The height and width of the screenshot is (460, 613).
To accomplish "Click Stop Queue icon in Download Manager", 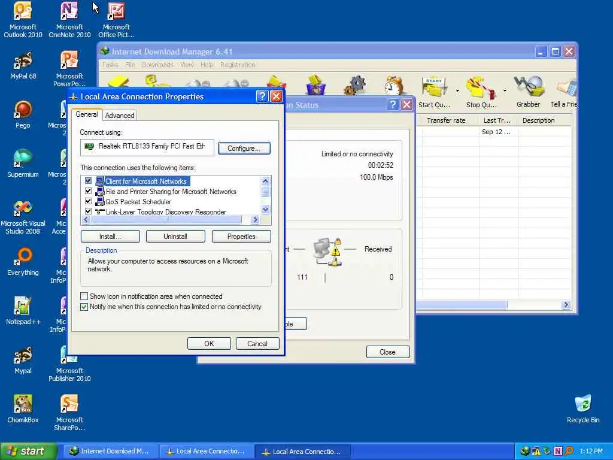I will 481,92.
